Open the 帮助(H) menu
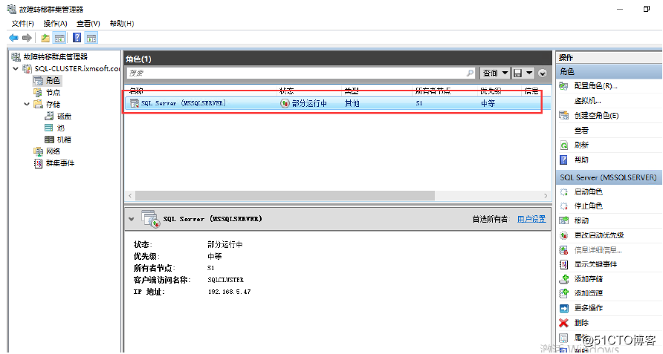The image size is (663, 354). point(122,23)
